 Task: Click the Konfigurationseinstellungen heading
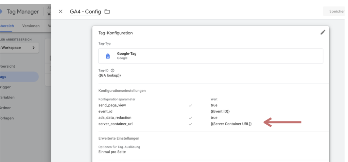coord(122,91)
